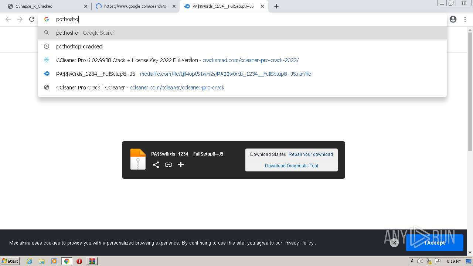Viewport: 473px width, 266px height.
Task: Close the PA$$w0rds_1234 MediaFire tab
Action: click(x=262, y=6)
